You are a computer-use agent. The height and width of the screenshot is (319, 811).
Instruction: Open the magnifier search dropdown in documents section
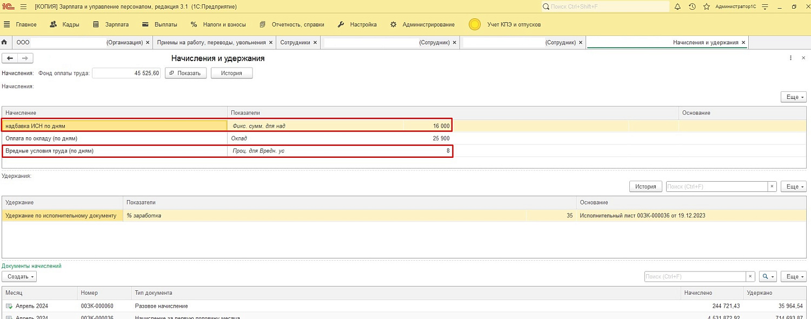pyautogui.click(x=768, y=276)
